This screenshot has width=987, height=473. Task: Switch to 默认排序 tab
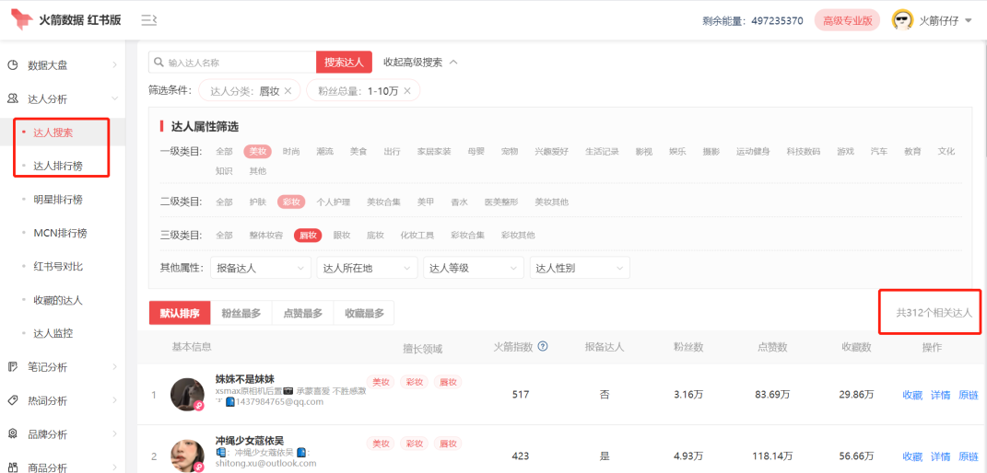(180, 313)
